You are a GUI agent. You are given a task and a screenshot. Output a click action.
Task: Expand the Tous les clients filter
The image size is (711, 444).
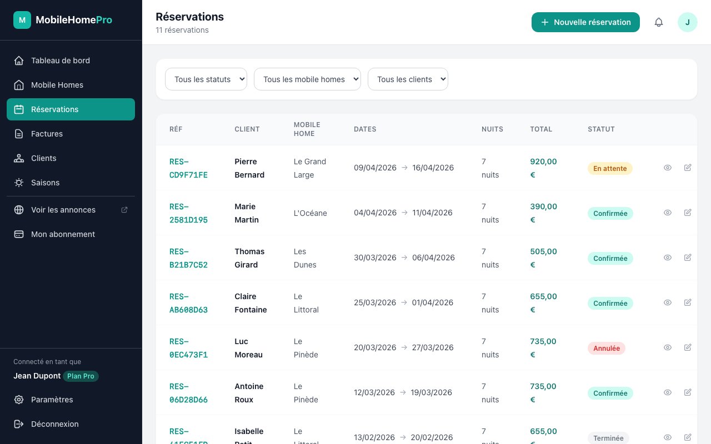(408, 79)
